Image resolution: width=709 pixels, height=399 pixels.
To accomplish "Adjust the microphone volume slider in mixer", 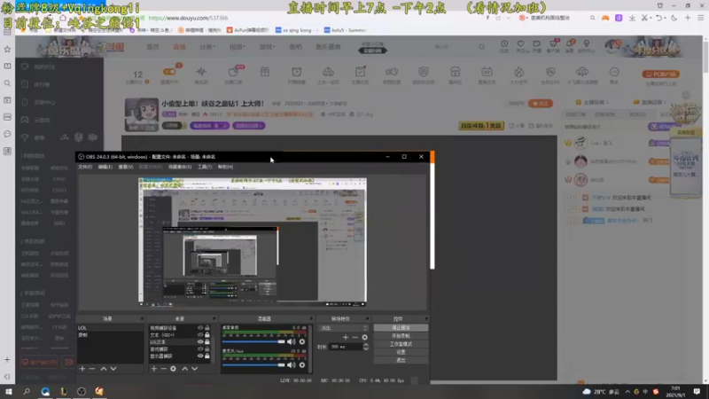I will pyautogui.click(x=253, y=364).
